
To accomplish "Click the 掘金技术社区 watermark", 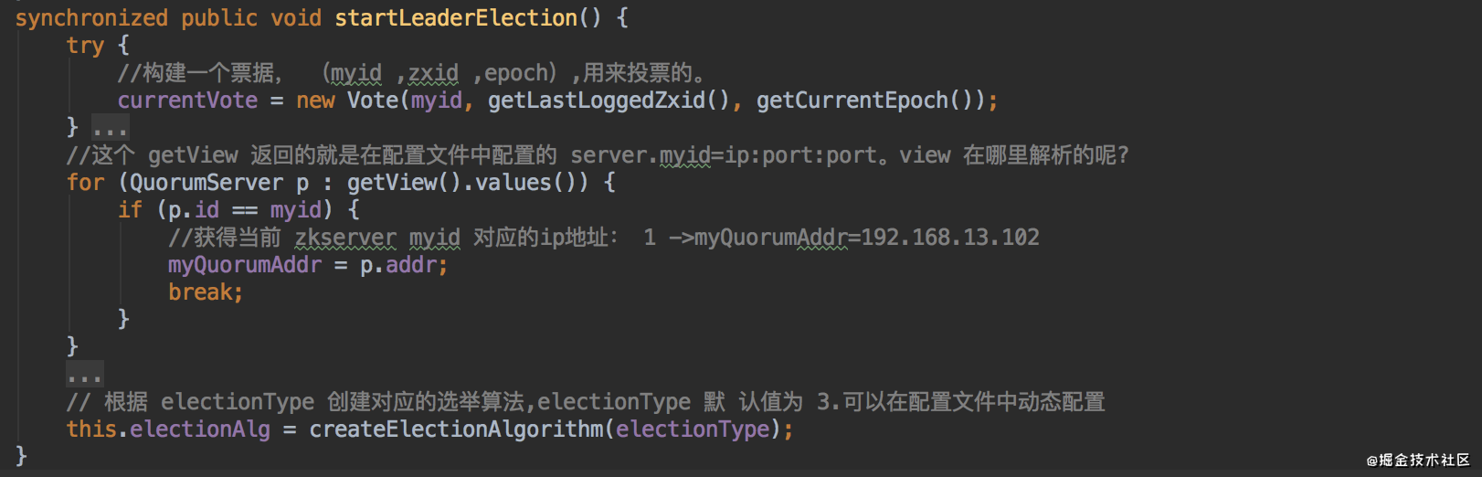I will pyautogui.click(x=1418, y=460).
